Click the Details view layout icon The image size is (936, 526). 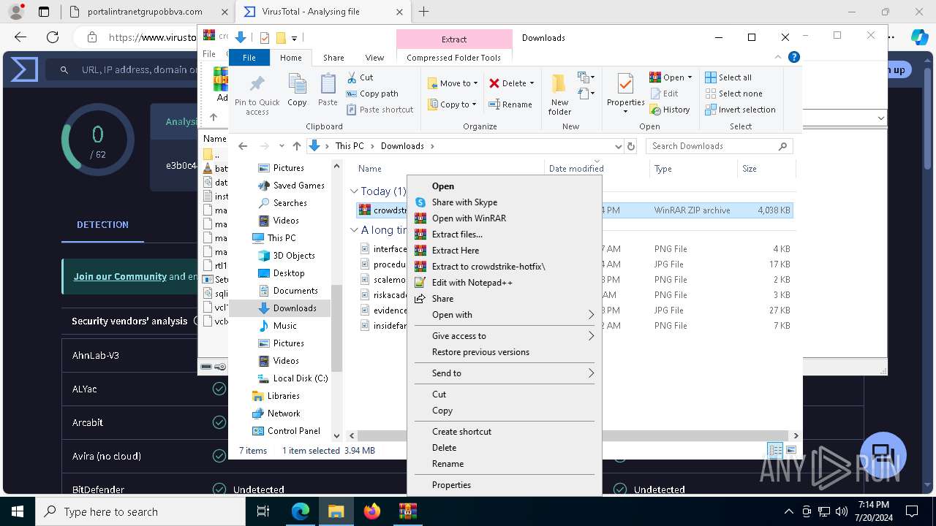coord(775,450)
